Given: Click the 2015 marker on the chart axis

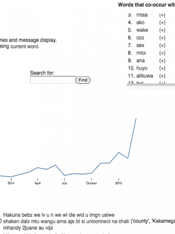Looking at the screenshot, I should point(119,183).
